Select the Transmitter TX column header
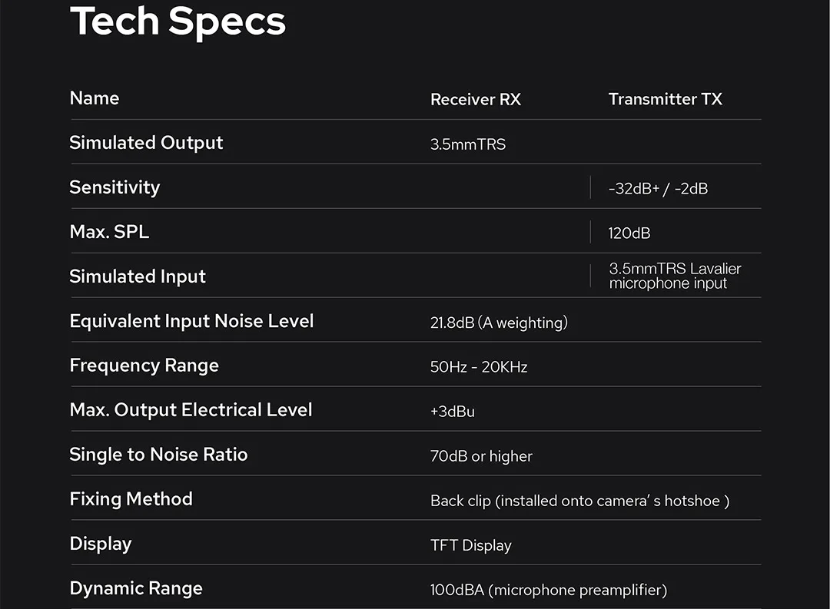The height and width of the screenshot is (609, 830). pos(666,99)
